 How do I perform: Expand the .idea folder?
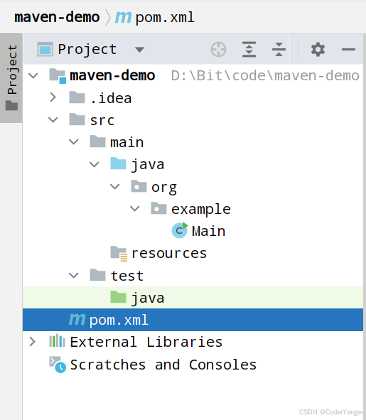[53, 97]
